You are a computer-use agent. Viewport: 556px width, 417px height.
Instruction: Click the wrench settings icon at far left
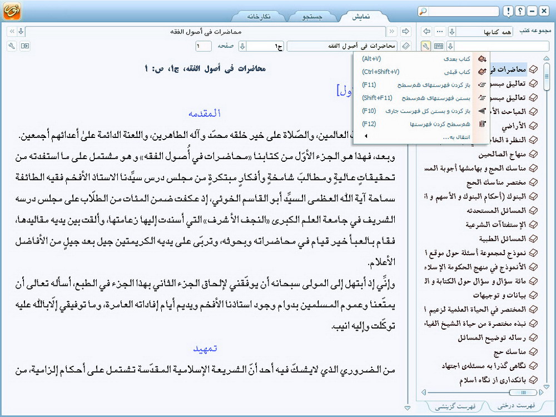point(12,46)
